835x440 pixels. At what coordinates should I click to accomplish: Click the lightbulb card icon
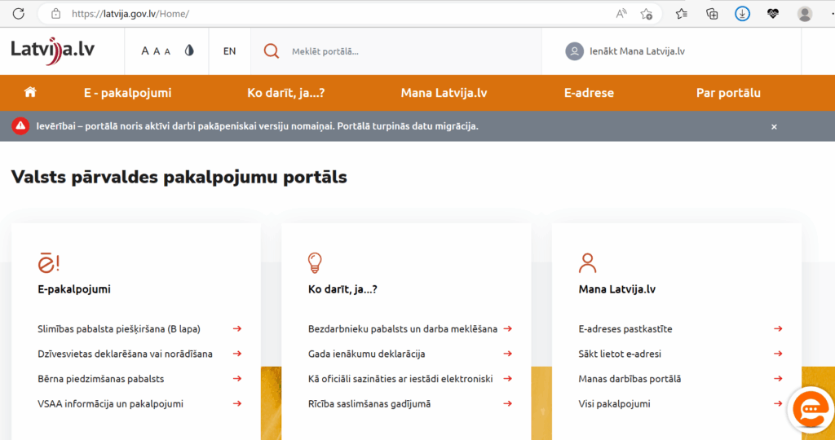(x=315, y=263)
